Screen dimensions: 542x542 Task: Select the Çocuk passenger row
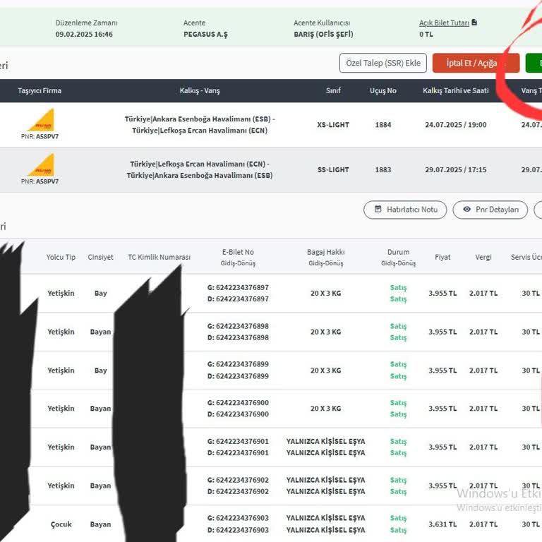(x=61, y=524)
